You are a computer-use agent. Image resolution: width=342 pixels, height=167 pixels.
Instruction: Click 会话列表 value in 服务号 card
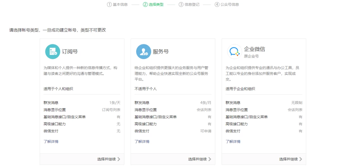[204, 110]
